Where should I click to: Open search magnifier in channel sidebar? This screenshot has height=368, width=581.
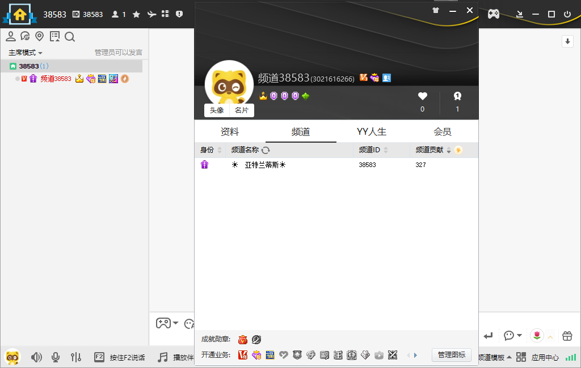coord(70,37)
